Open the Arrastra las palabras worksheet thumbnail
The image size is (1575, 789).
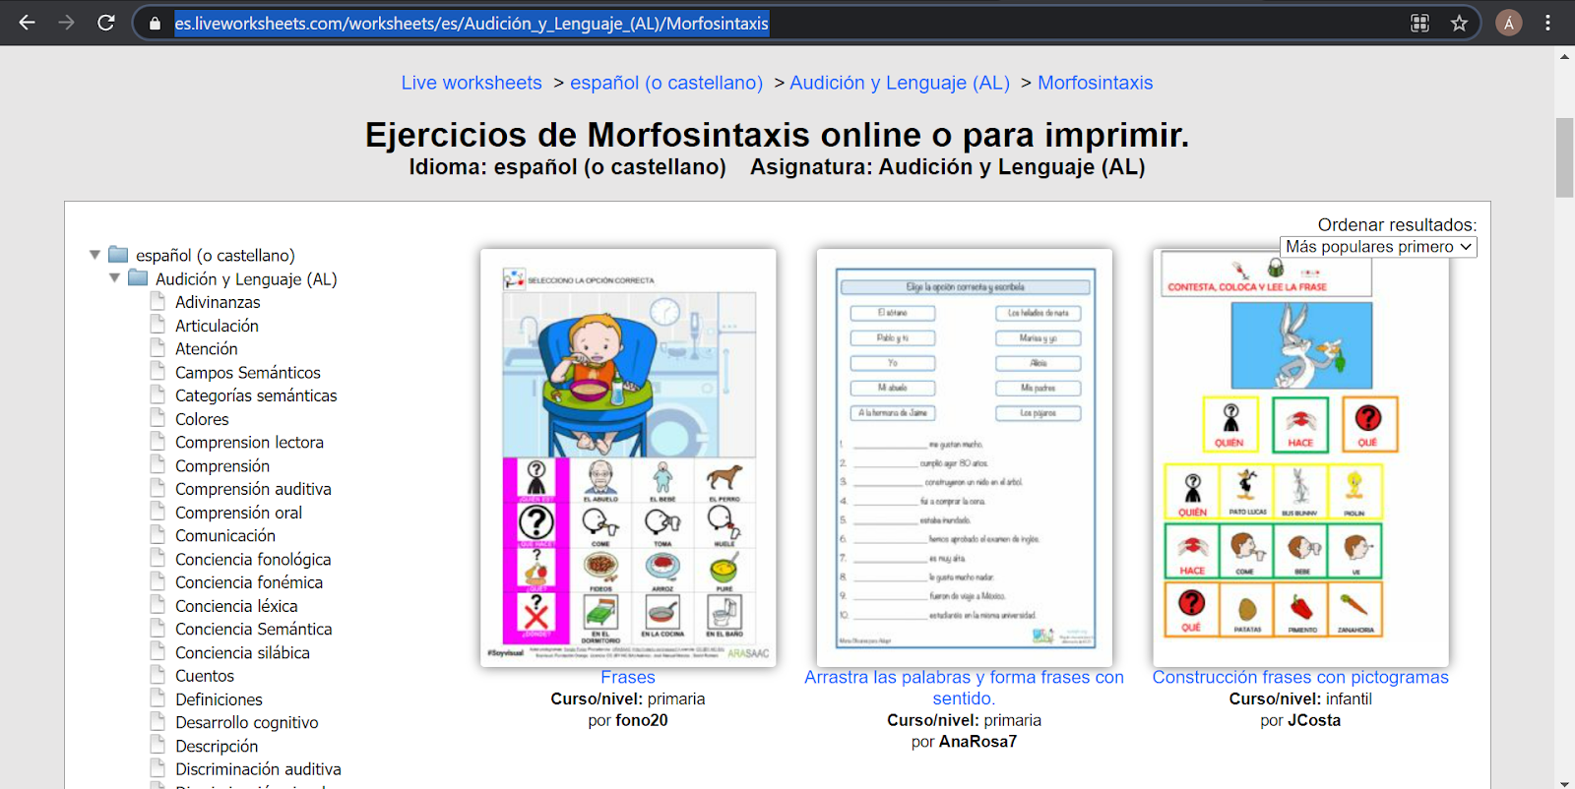tap(964, 457)
